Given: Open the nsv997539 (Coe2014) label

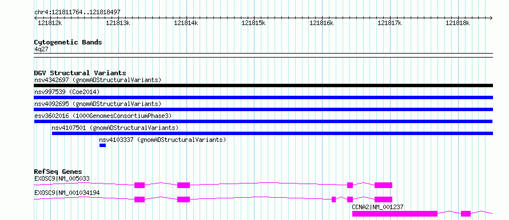Looking at the screenshot, I should tap(67, 92).
